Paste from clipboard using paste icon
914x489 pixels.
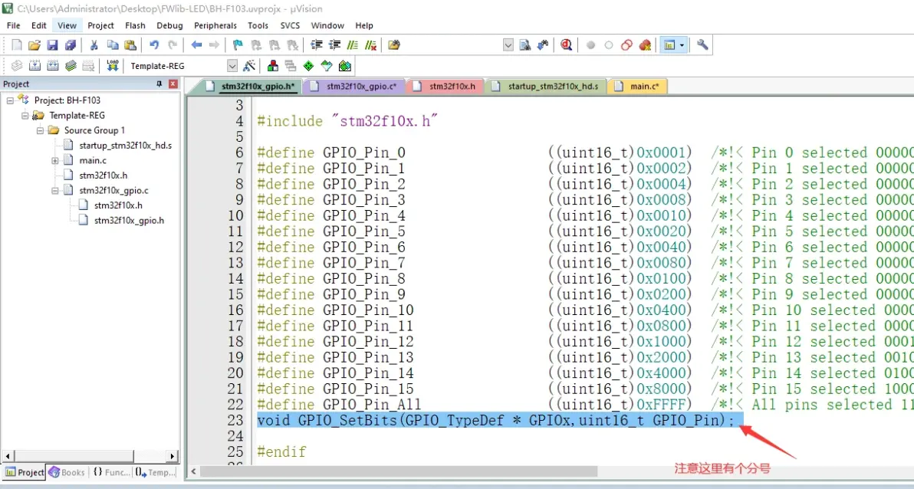[130, 45]
